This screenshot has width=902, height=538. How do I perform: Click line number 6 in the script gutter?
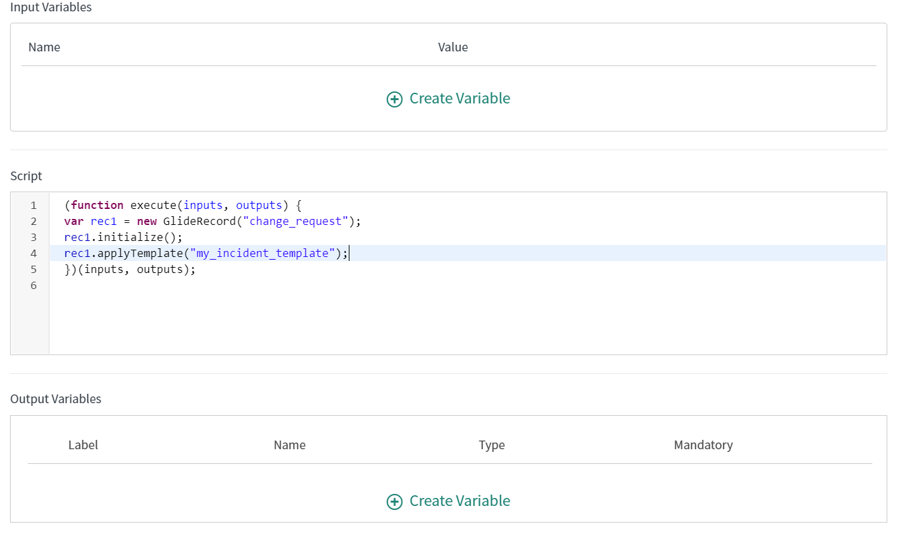[33, 285]
